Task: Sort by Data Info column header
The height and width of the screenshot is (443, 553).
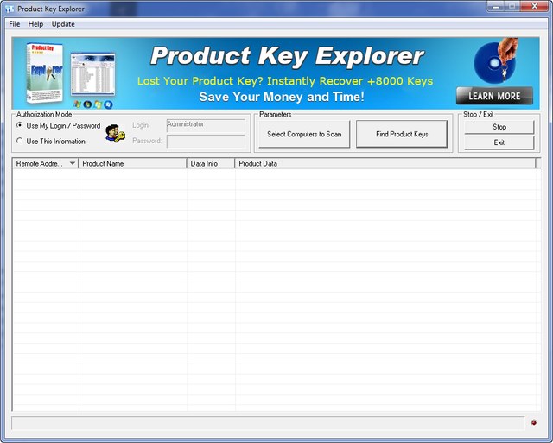Action: click(211, 163)
